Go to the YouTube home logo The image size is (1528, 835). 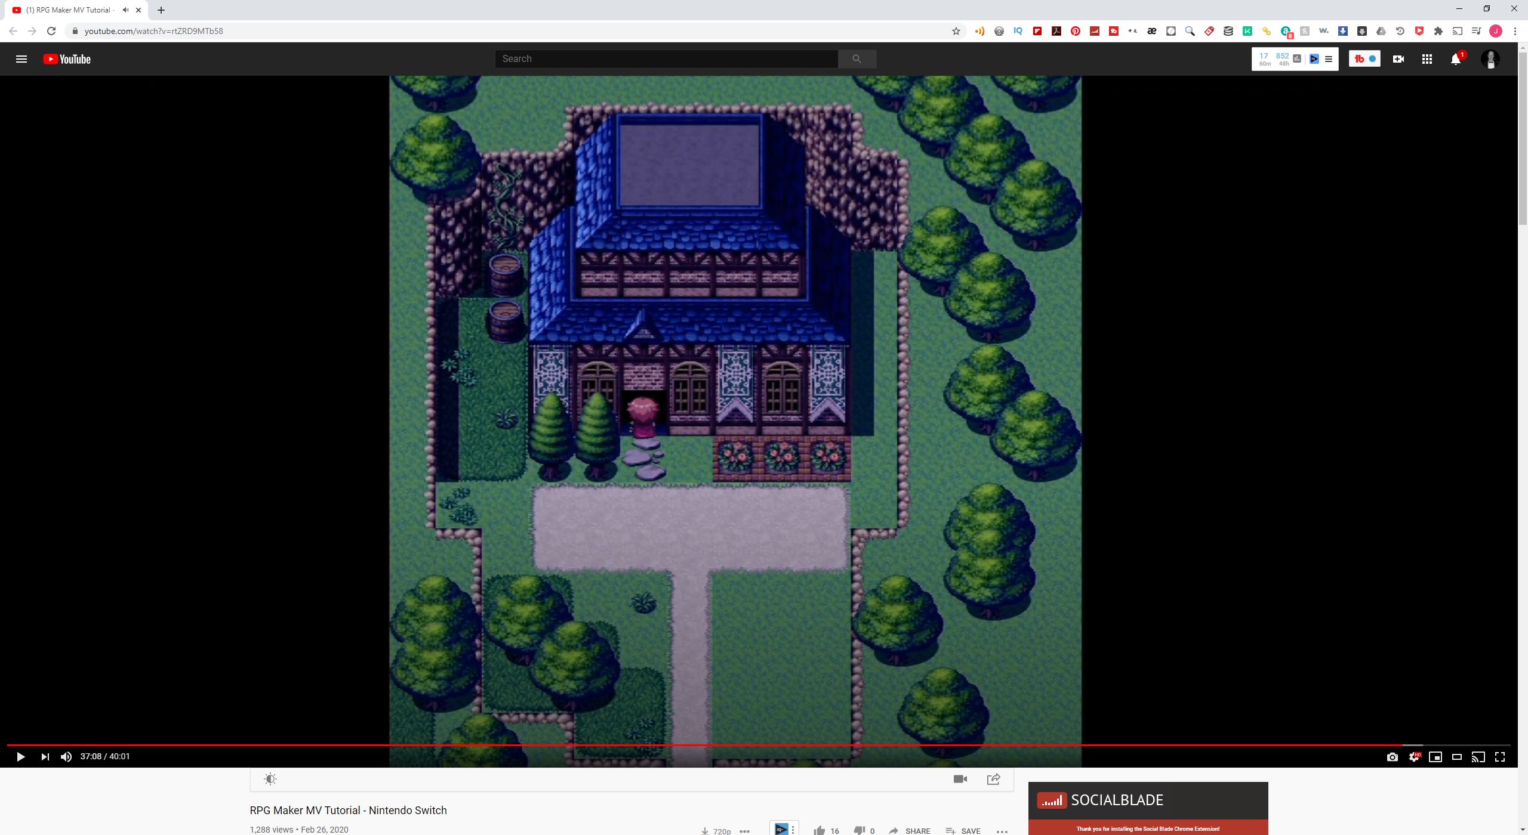67,59
